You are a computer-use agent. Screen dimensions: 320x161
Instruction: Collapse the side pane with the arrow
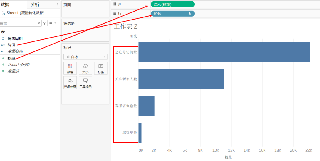pos(57,4)
